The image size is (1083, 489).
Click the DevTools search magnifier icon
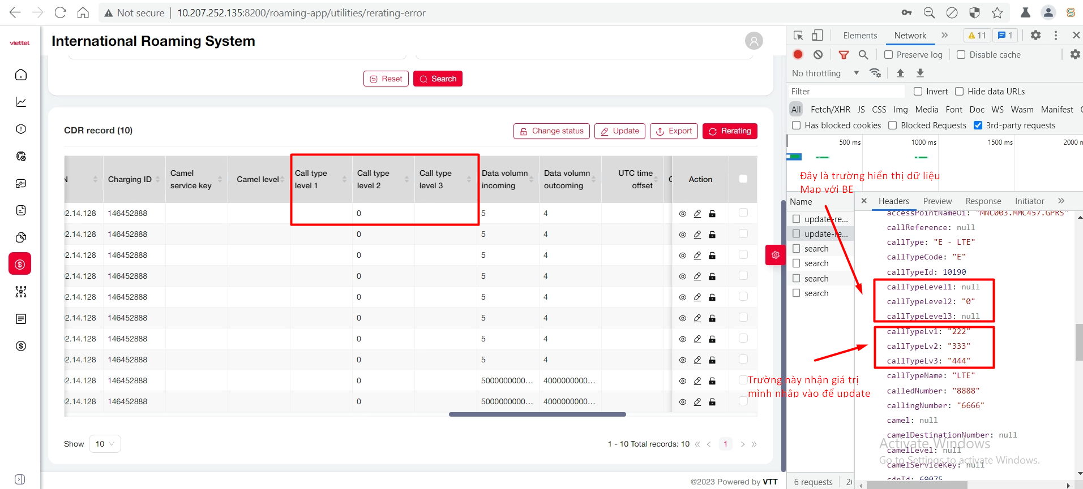pyautogui.click(x=863, y=55)
